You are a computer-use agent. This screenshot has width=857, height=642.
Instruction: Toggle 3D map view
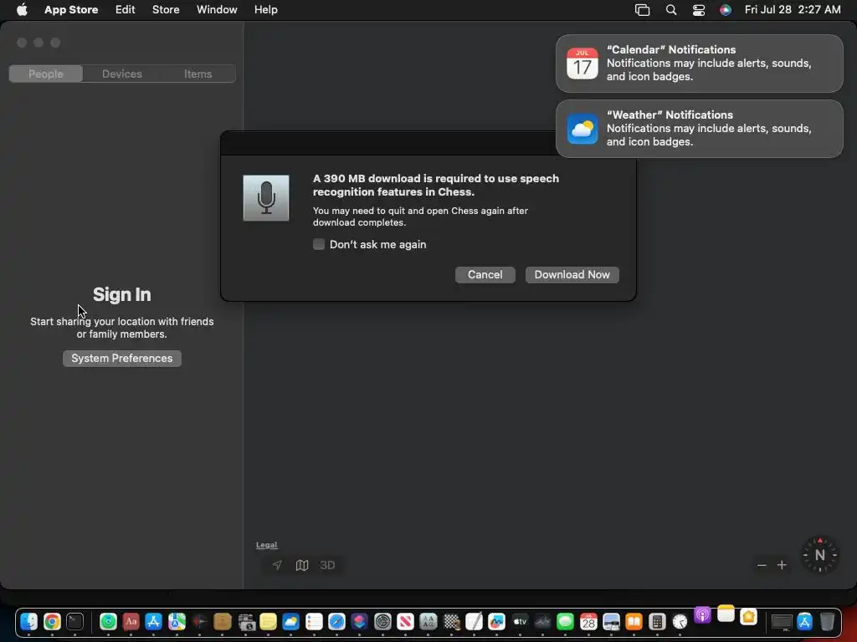[327, 565]
